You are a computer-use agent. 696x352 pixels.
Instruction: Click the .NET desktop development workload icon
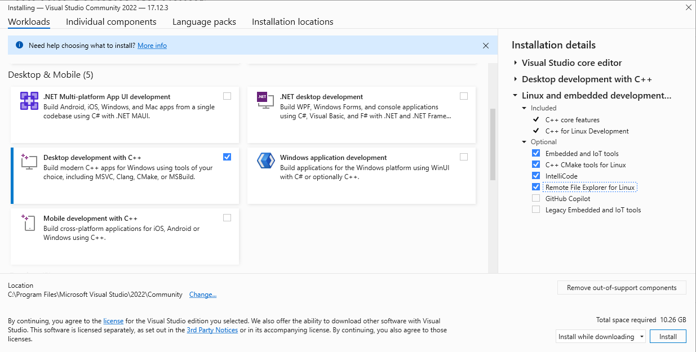tap(265, 101)
